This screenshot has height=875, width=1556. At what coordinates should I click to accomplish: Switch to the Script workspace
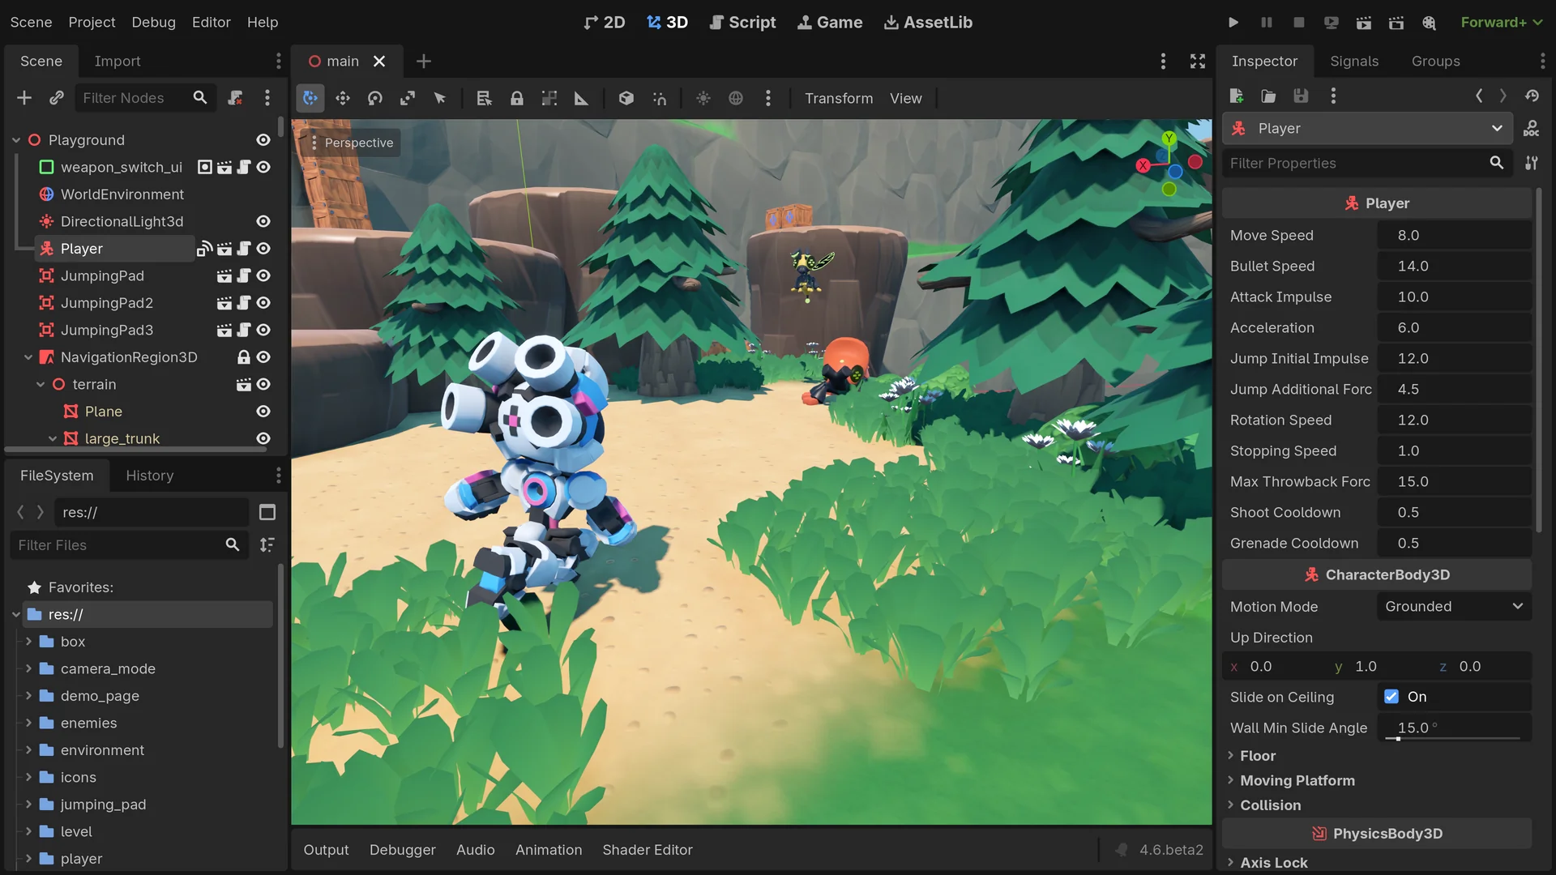click(x=742, y=22)
